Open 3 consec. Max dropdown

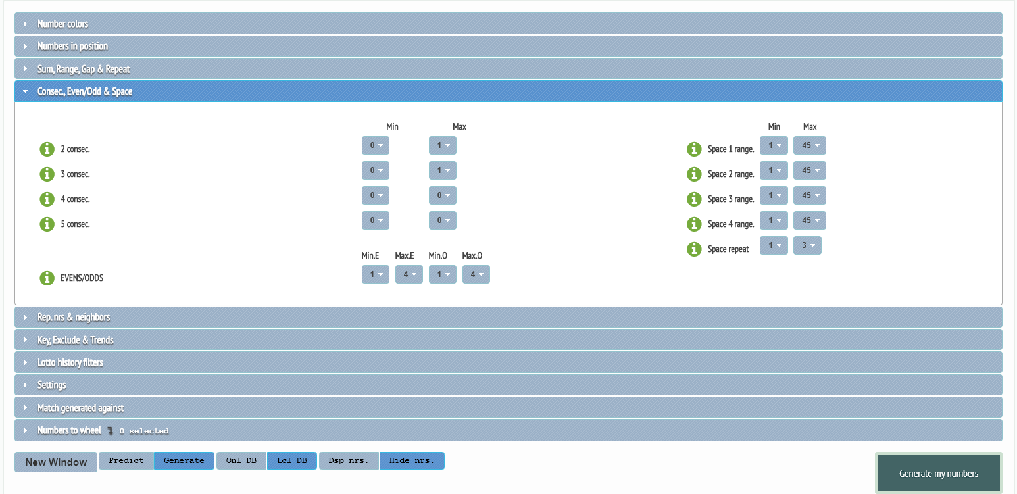coord(443,170)
